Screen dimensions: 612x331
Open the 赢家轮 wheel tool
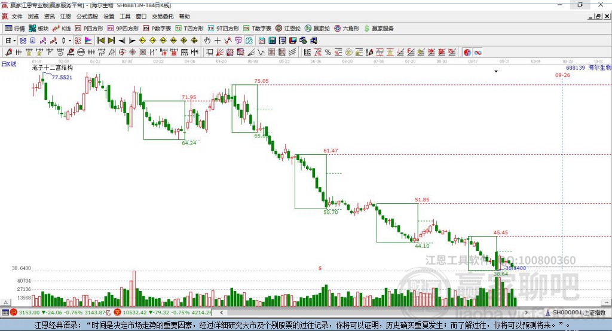tap(317, 29)
